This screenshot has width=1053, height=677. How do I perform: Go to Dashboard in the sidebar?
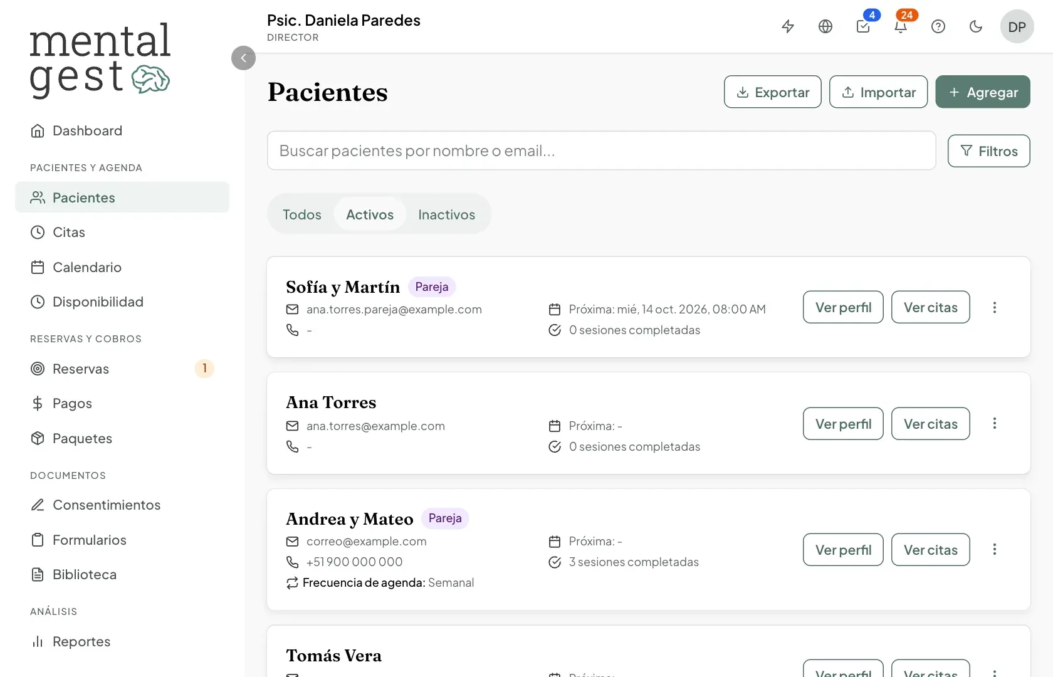point(122,130)
